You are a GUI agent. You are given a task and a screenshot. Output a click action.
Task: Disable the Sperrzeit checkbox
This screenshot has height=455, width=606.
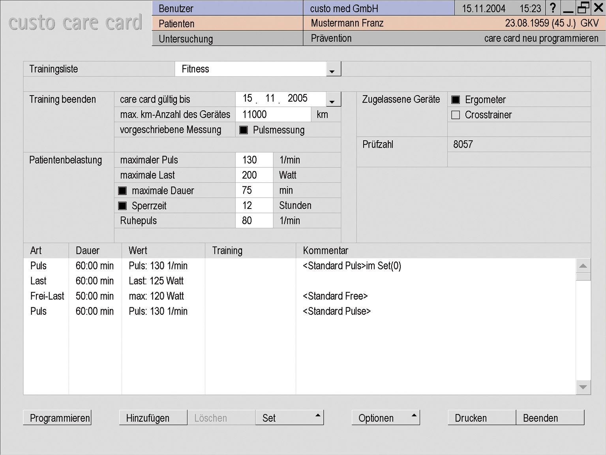[122, 206]
